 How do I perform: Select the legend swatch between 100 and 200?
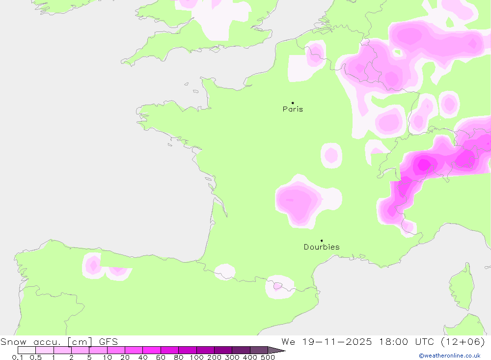205,350
